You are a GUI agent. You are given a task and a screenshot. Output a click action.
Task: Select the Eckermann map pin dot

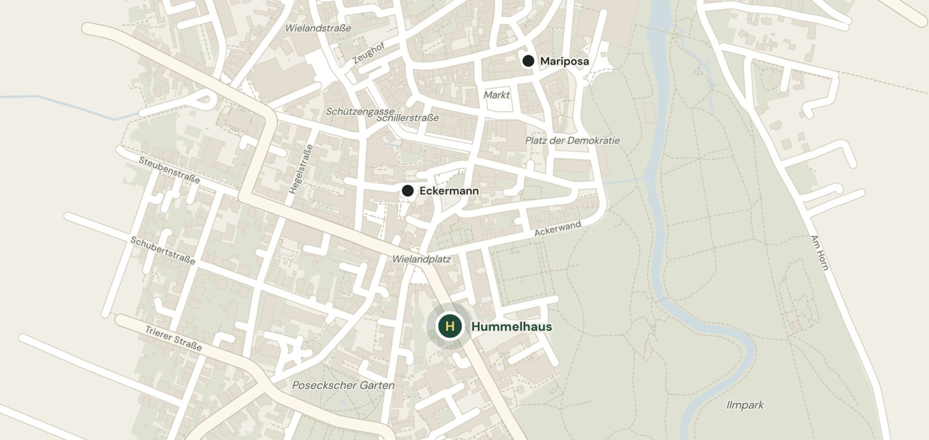(x=408, y=191)
